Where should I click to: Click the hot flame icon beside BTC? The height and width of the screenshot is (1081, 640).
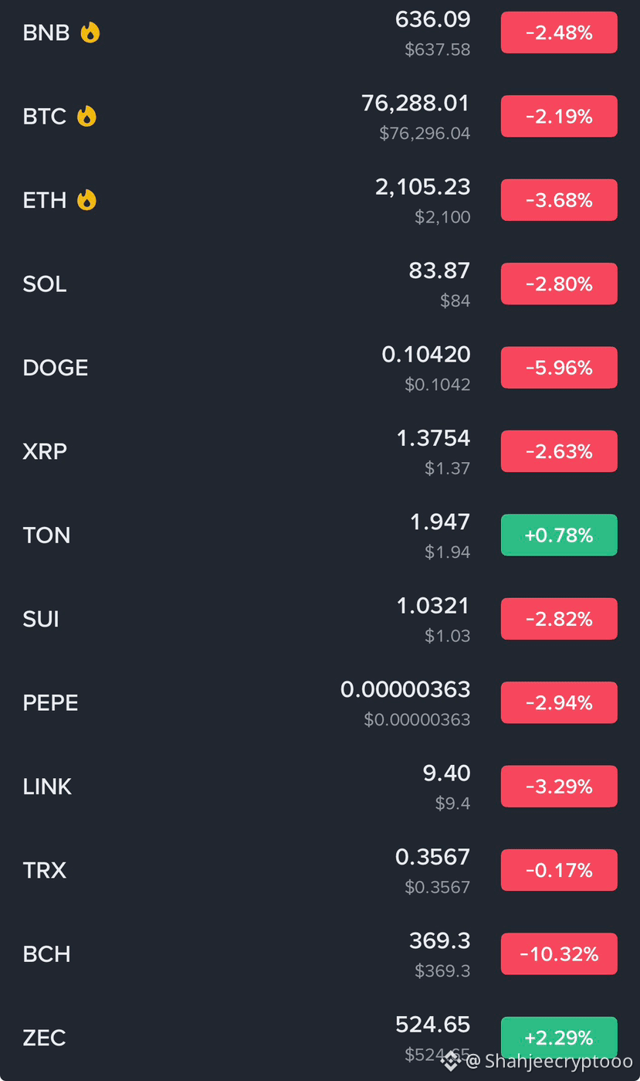pos(86,116)
